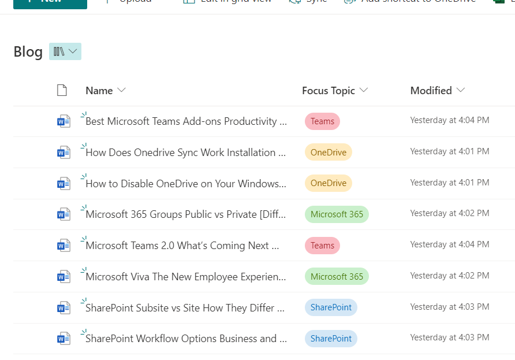Screen dimensions: 515x360
Task: Open Microsoft 365 Groups Public vs Private document
Action: click(185, 214)
